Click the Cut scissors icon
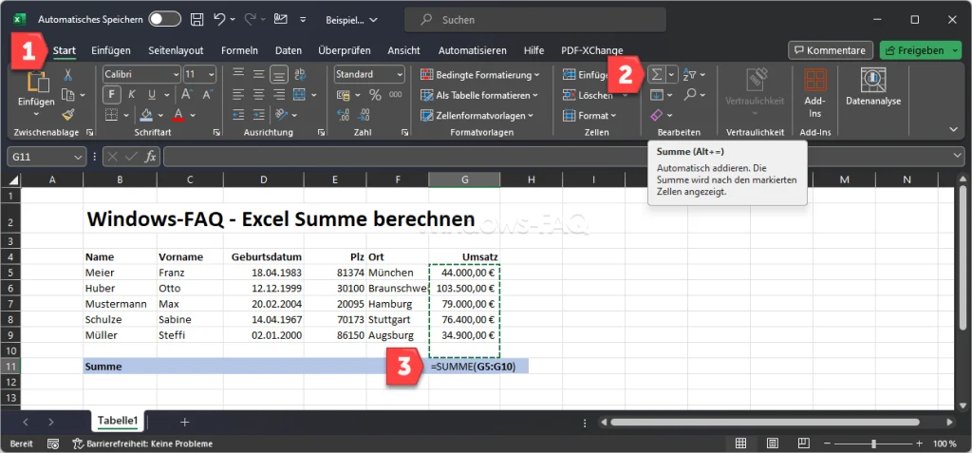The image size is (972, 453). click(x=68, y=75)
